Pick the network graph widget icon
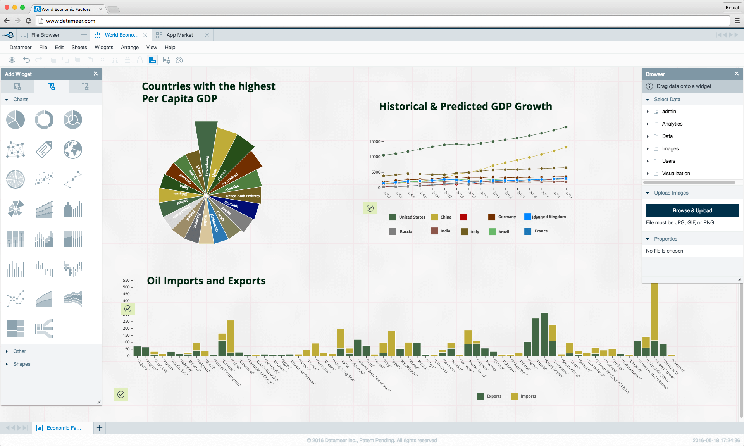Viewport: 744px width, 446px height. coord(15,150)
